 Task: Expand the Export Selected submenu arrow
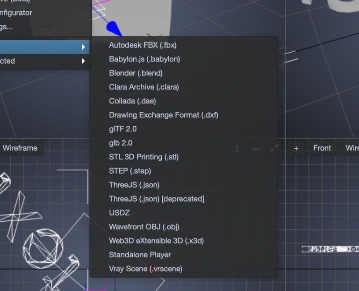(x=83, y=61)
